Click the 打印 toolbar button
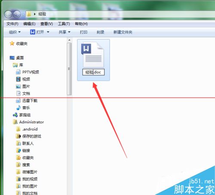Image resolution: width=215 pixels, height=195 pixels. (x=83, y=32)
